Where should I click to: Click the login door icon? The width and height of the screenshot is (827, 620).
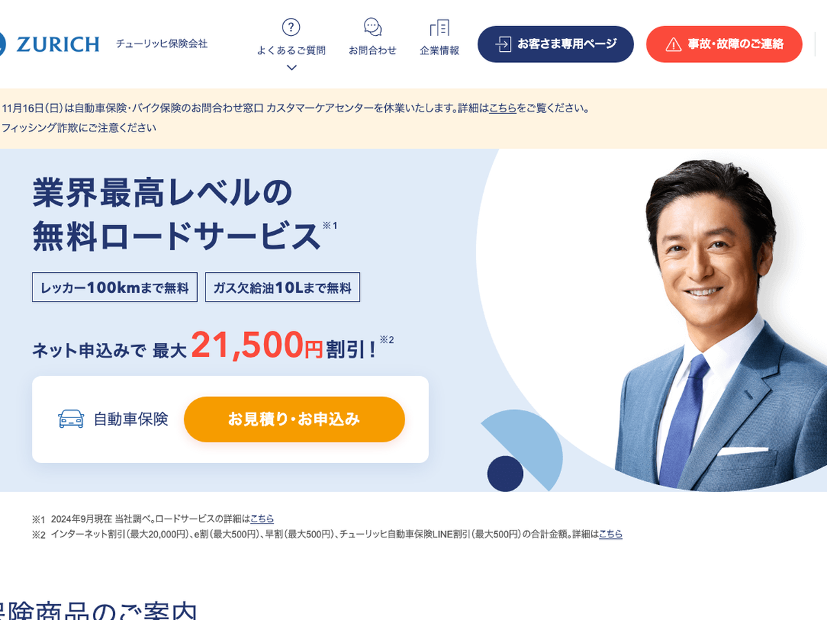503,44
